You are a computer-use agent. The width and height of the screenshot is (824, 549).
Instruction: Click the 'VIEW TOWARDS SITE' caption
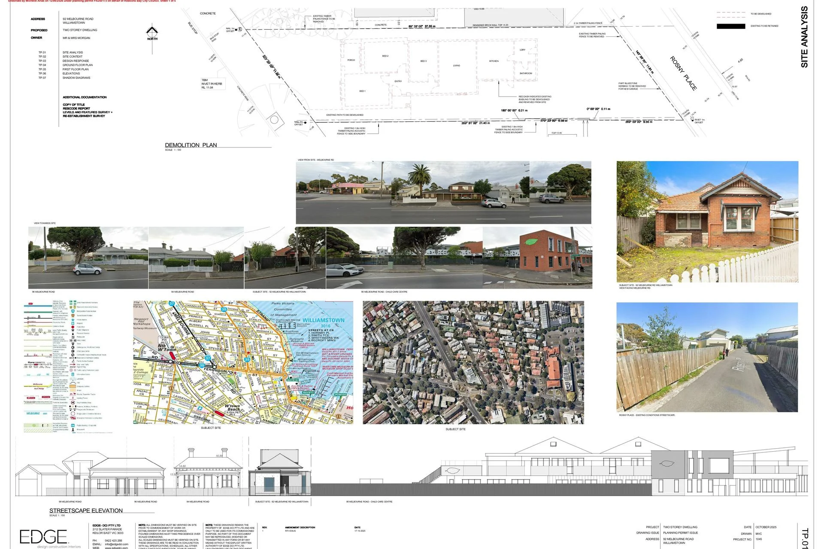point(45,223)
